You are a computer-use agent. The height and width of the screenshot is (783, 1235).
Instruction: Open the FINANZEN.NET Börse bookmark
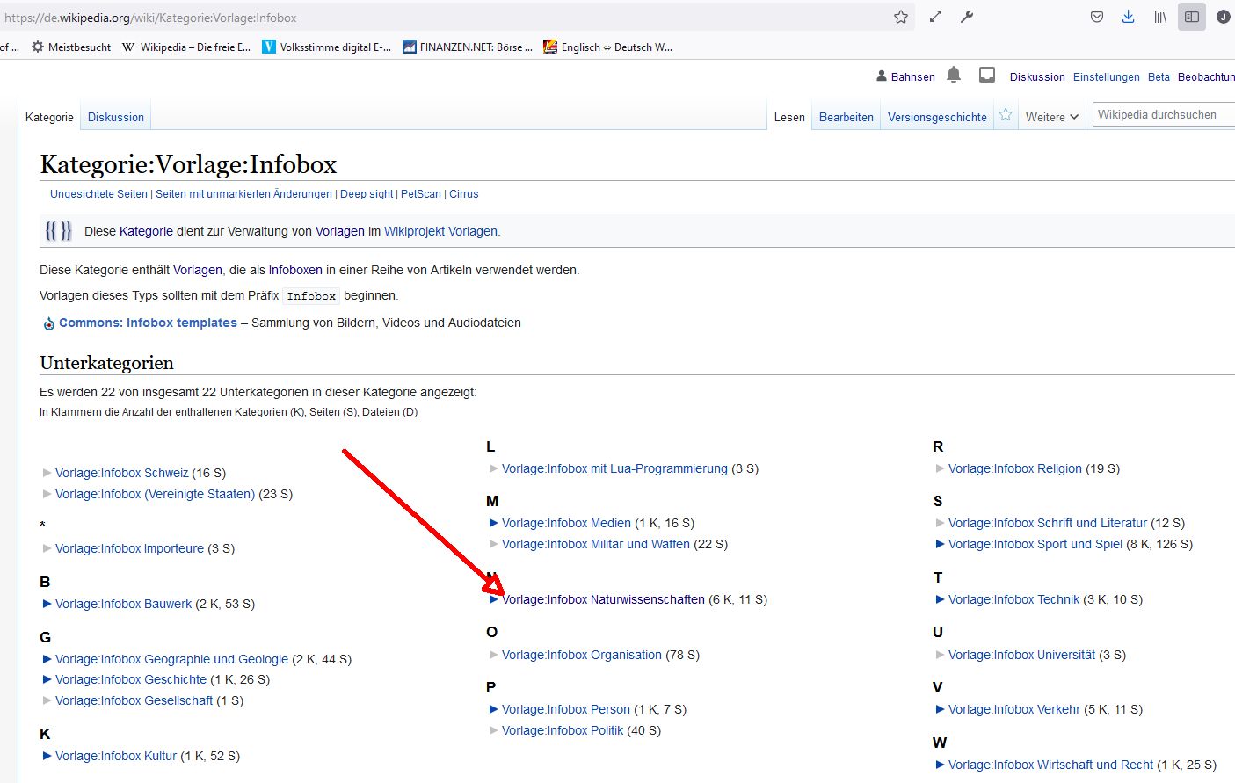(x=468, y=47)
